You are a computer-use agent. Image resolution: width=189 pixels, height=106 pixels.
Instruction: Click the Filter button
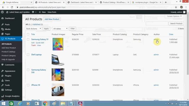pyautogui.click(x=72, y=29)
